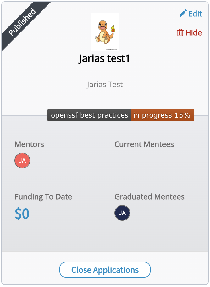Open the $0 funding details link

tap(21, 214)
